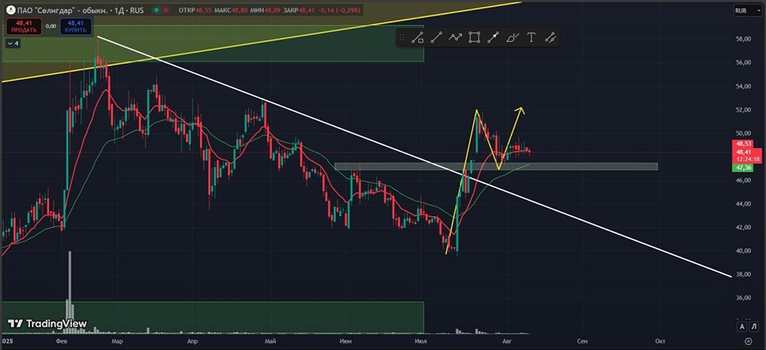The height and width of the screenshot is (350, 766).
Task: Select the brush drawing tool
Action: click(512, 37)
